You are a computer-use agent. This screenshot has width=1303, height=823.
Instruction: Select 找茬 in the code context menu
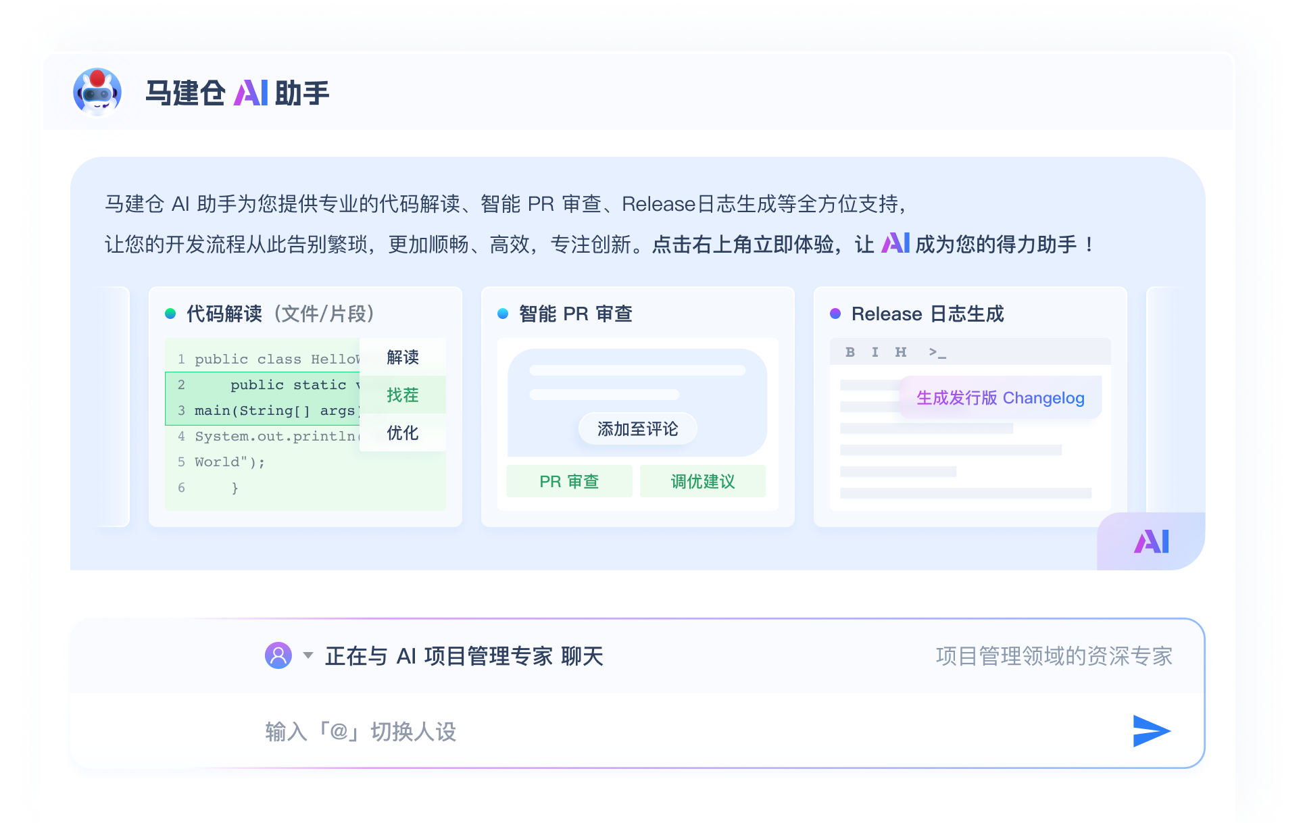coord(403,395)
